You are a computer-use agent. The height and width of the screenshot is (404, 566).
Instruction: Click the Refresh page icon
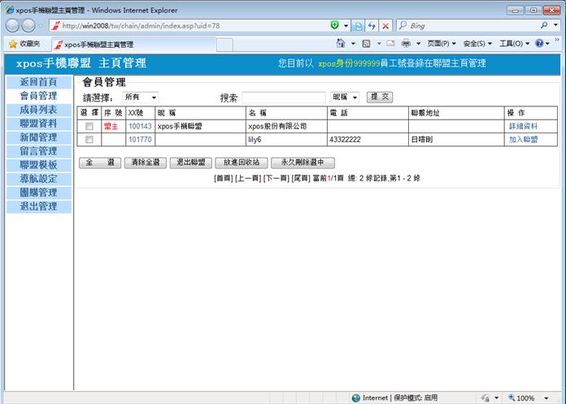pyautogui.click(x=372, y=26)
